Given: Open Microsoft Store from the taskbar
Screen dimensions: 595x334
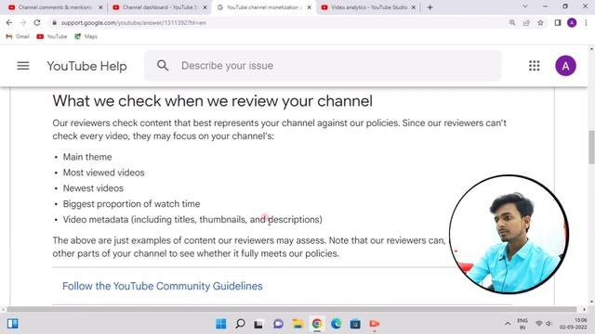Looking at the screenshot, I should click(x=355, y=324).
